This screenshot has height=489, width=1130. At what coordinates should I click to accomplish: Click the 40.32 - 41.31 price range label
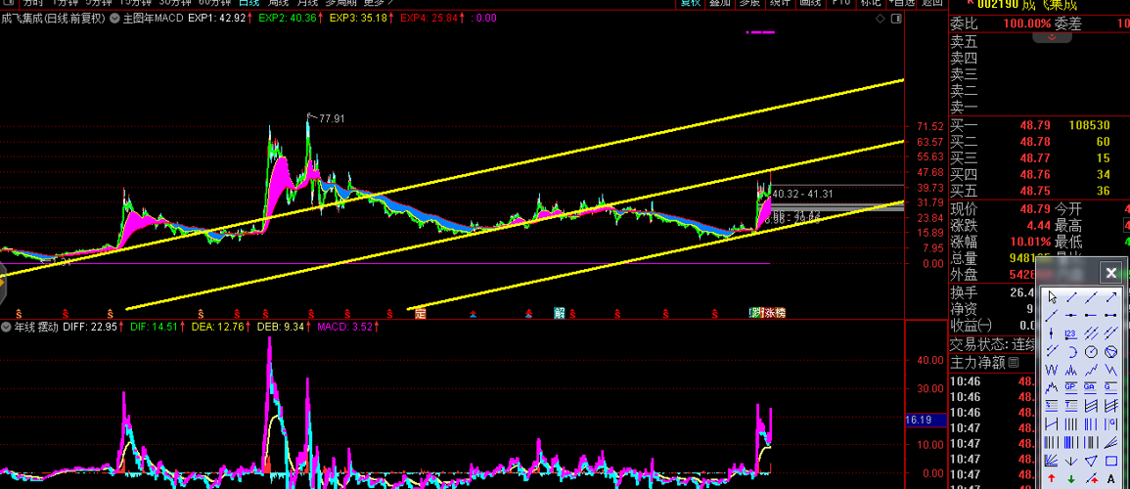click(803, 194)
